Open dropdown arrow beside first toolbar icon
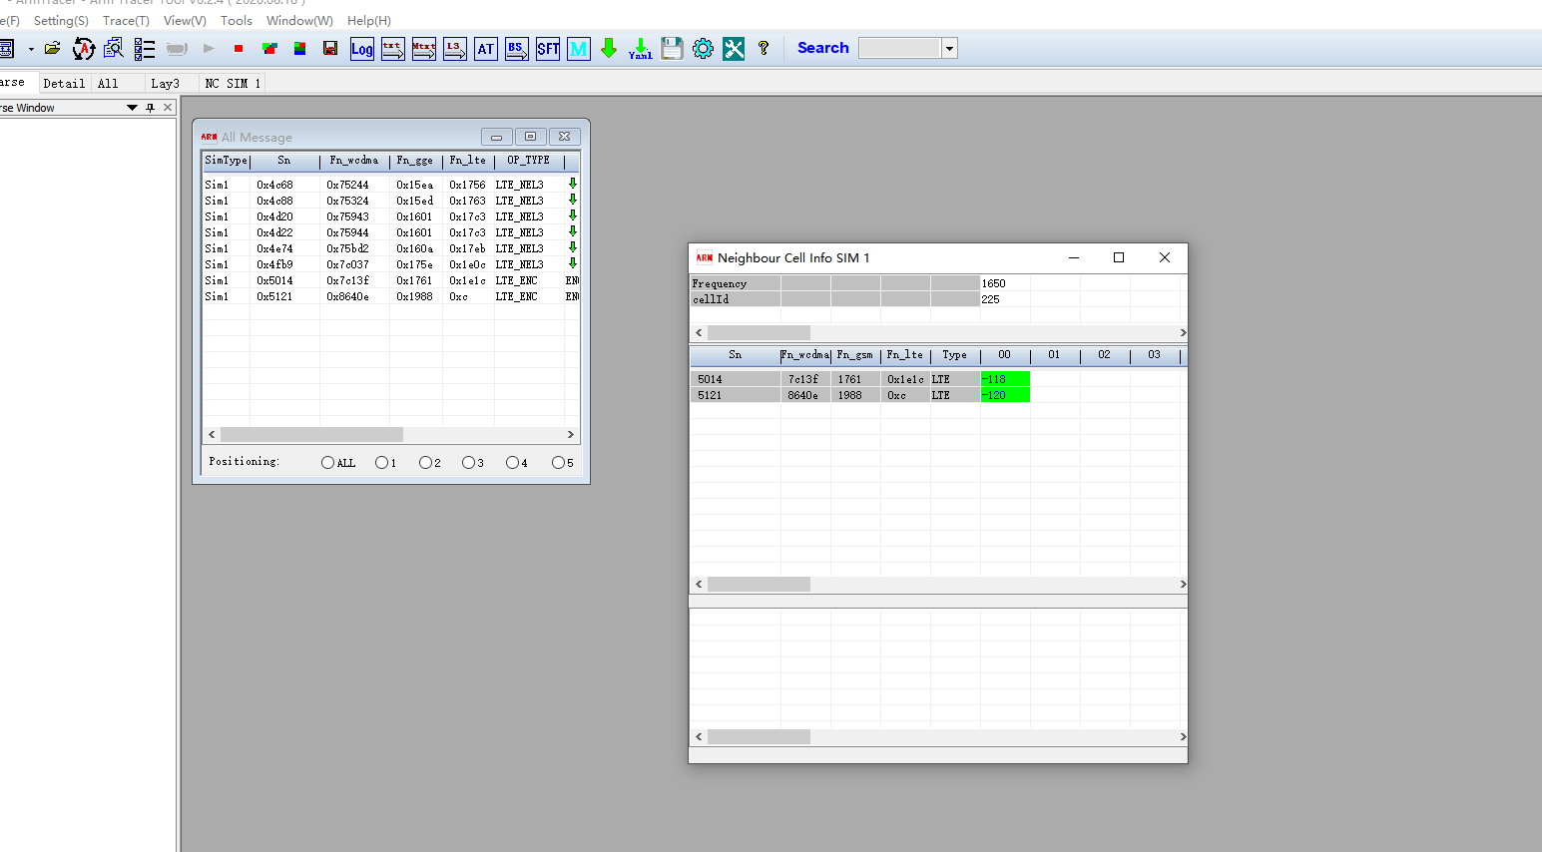This screenshot has width=1542, height=852. tap(31, 49)
